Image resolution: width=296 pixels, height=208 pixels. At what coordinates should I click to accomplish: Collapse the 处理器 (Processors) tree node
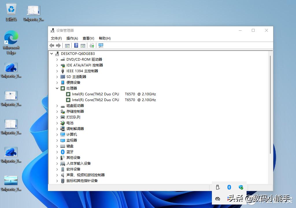pos(57,88)
